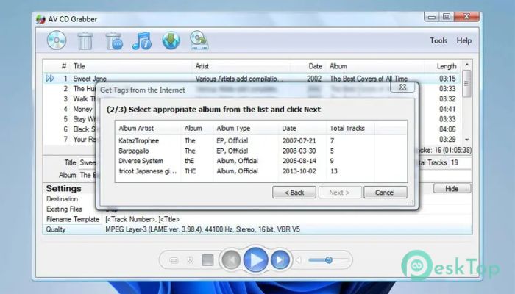The image size is (515, 294).
Task: Click the globe download tags icon
Action: (x=171, y=40)
